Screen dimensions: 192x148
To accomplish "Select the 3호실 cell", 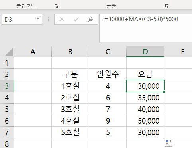I will point(70,109).
